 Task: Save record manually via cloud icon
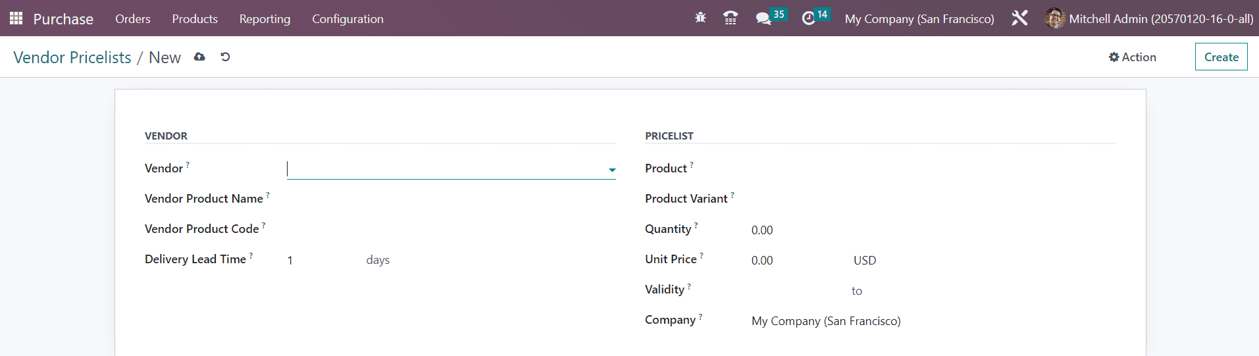click(x=199, y=57)
